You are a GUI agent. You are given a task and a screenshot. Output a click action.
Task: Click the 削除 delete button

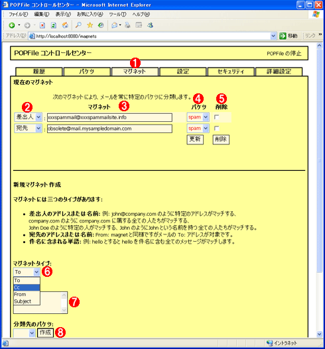pyautogui.click(x=221, y=140)
